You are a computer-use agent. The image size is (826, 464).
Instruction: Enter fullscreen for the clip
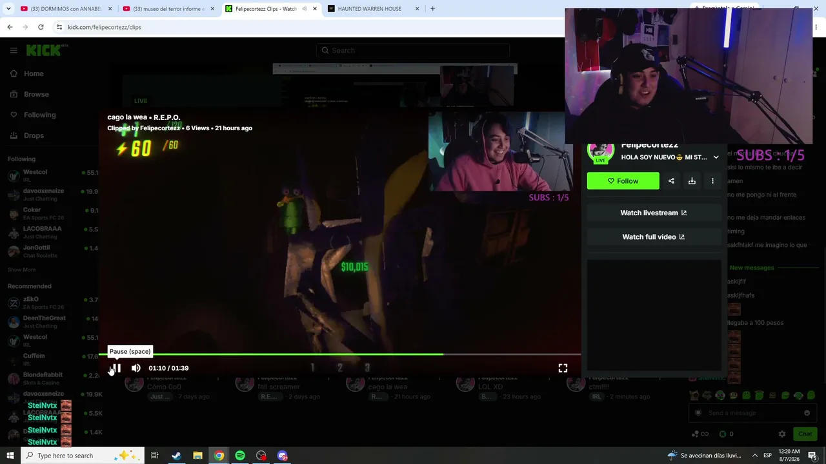563,368
